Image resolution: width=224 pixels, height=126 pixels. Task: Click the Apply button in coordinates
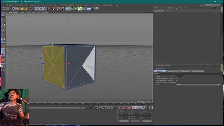point(147,121)
